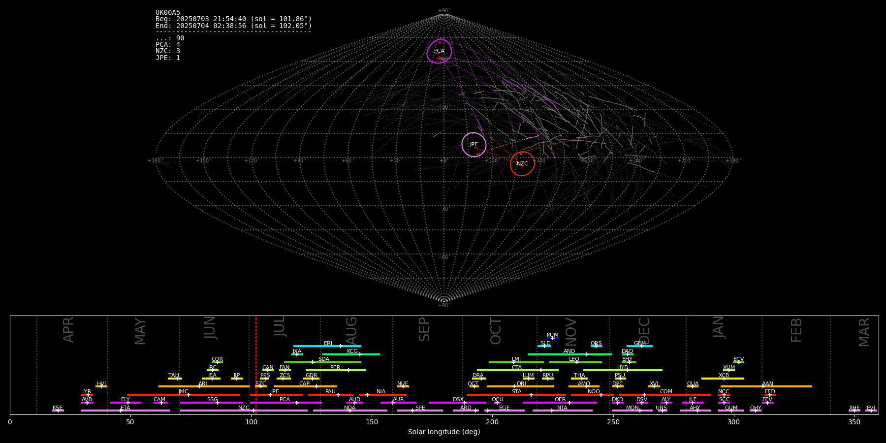Click the GEM shower label in the timeline
This screenshot has height=443, width=886.
pos(640,344)
